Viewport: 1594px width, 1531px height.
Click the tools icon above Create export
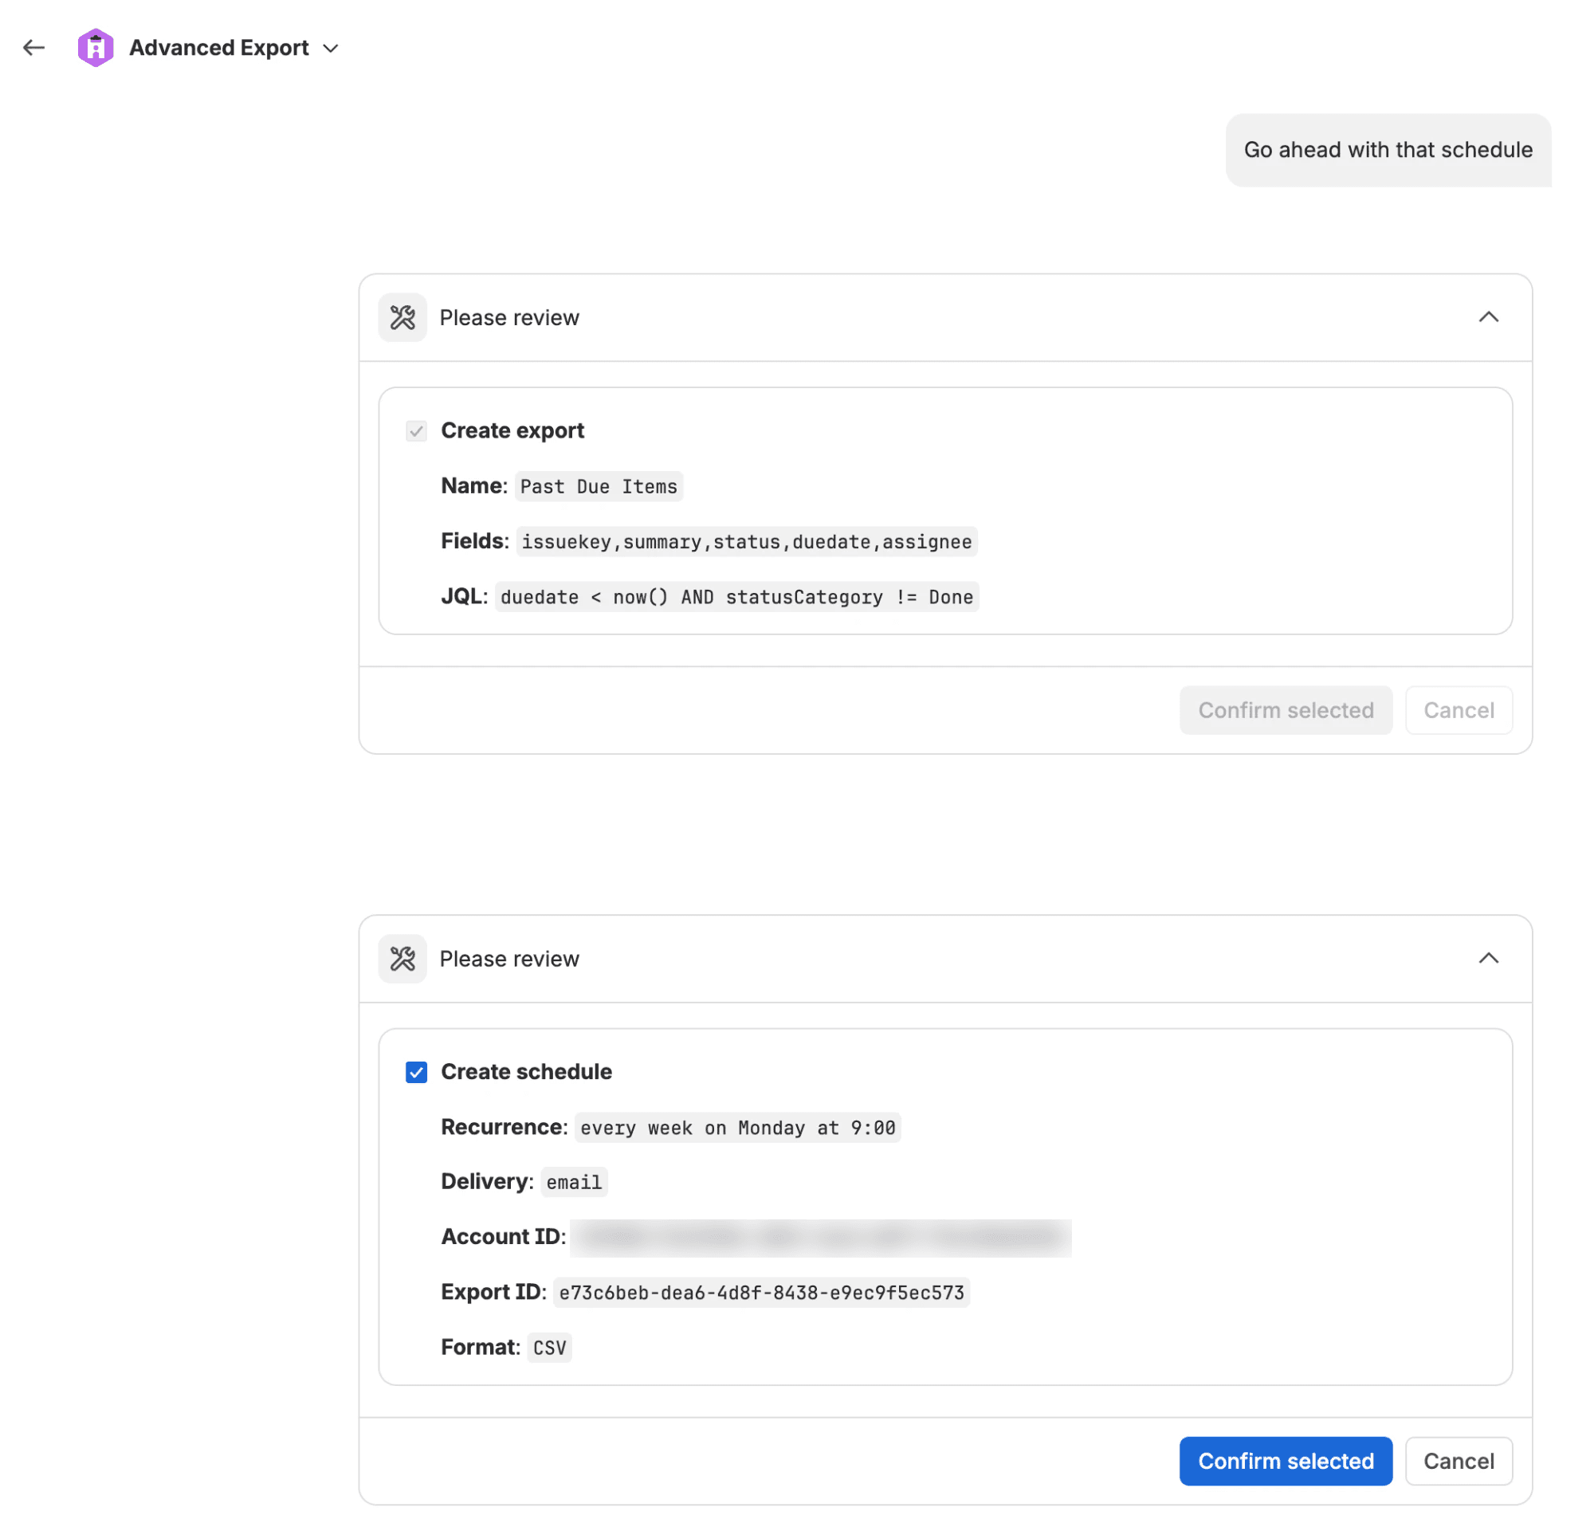(x=402, y=318)
